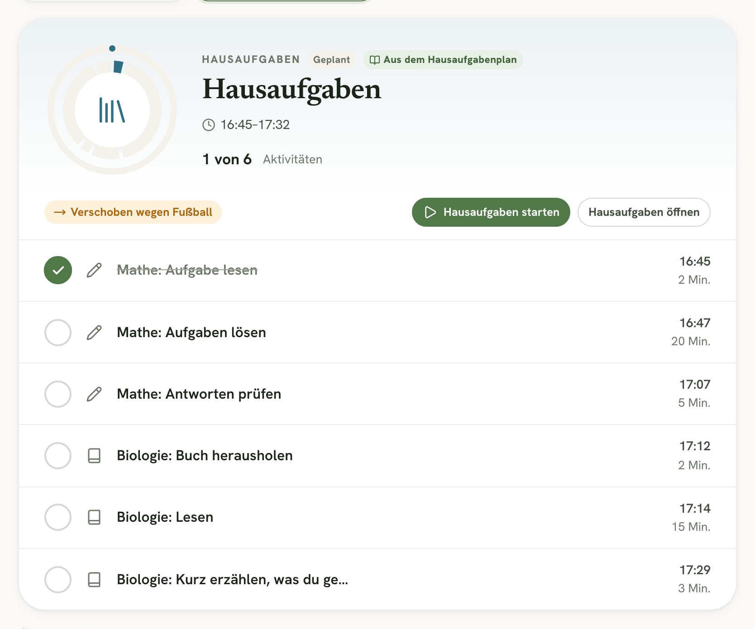Image resolution: width=755 pixels, height=629 pixels.
Task: Click the Verschoben wegen Fußball tag
Action: tap(133, 212)
